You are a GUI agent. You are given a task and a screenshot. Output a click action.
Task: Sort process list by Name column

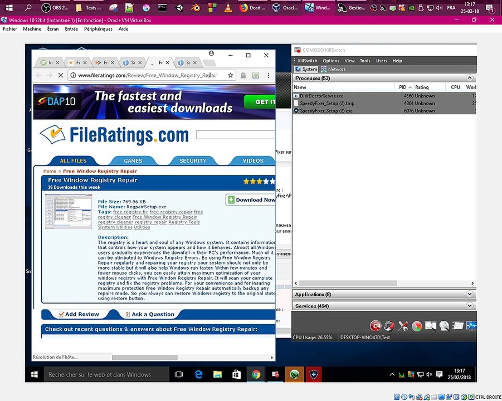point(343,87)
